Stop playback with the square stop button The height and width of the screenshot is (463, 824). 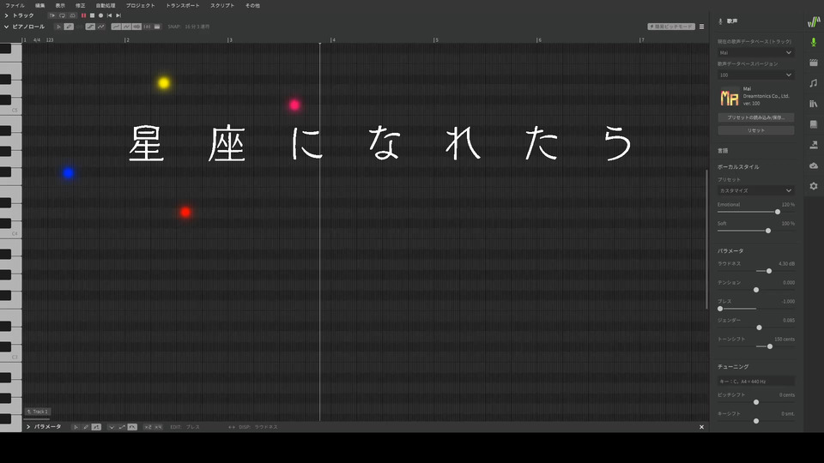92,15
